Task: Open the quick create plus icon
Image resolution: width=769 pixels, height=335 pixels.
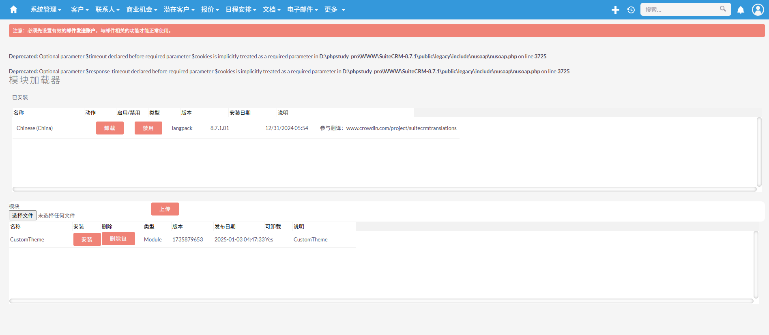Action: coord(615,10)
